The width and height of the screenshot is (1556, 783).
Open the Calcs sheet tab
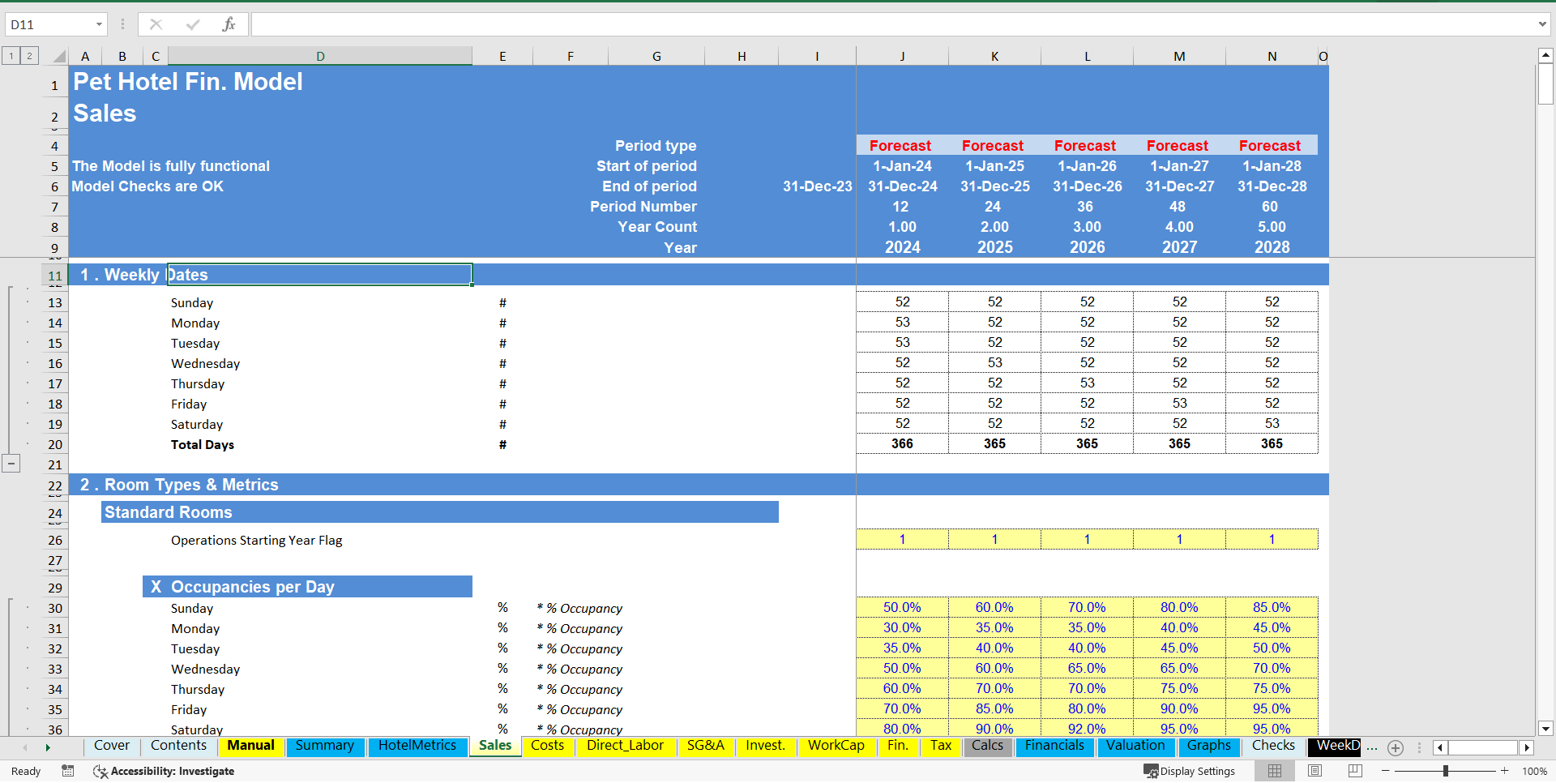pos(987,746)
